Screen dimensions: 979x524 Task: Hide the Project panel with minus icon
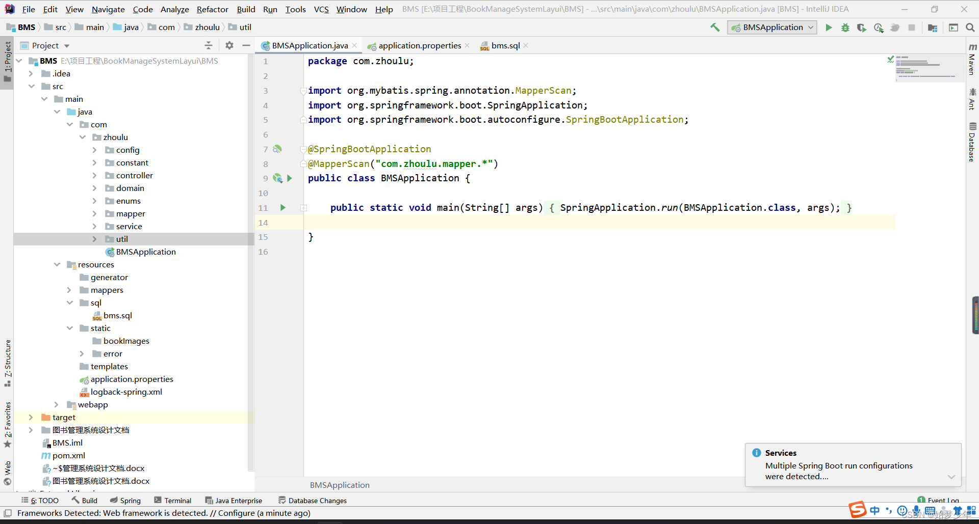(246, 45)
